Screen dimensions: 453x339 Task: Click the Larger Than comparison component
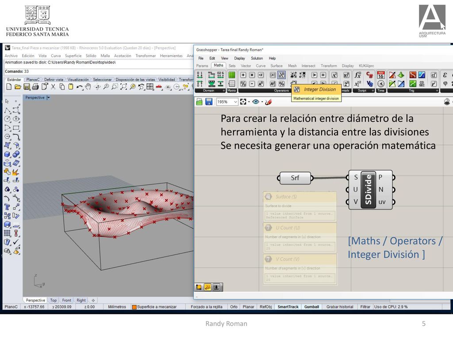314,75
